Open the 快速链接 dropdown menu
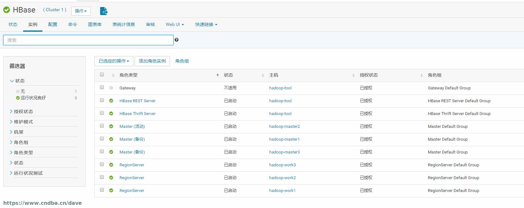This screenshot has height=208, width=524. point(206,24)
